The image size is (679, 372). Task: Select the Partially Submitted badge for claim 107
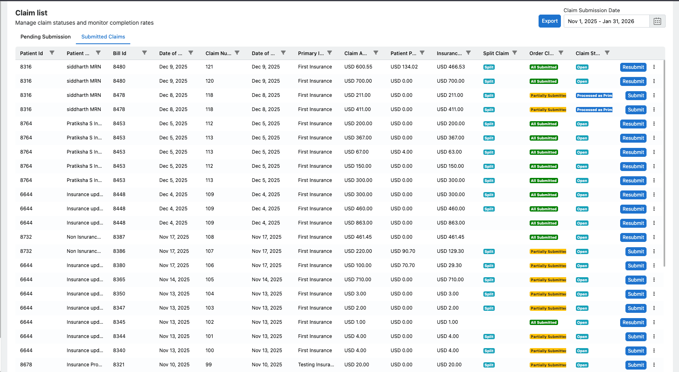coord(548,252)
